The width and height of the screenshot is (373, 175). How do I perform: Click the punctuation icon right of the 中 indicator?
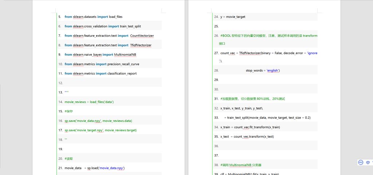click(372, 162)
